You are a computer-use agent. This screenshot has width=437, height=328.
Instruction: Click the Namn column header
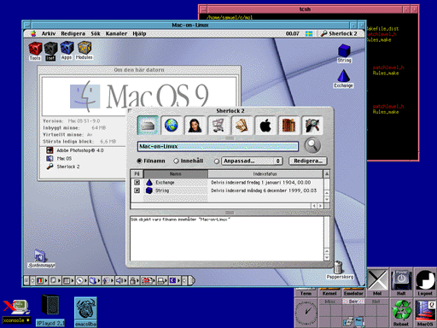176,173
